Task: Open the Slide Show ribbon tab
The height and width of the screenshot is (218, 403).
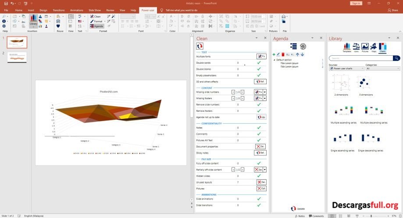Action: tap(95, 10)
